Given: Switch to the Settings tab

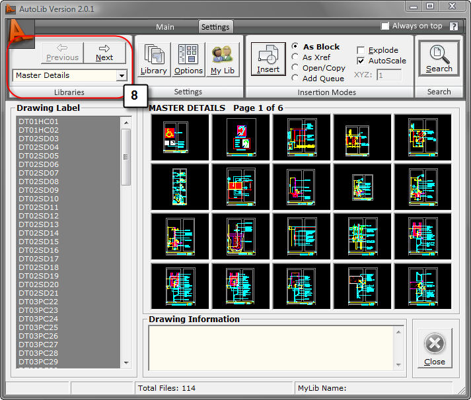Looking at the screenshot, I should click(215, 27).
